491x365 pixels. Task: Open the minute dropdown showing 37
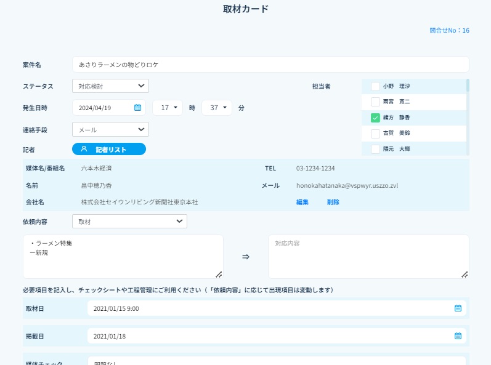(x=217, y=108)
